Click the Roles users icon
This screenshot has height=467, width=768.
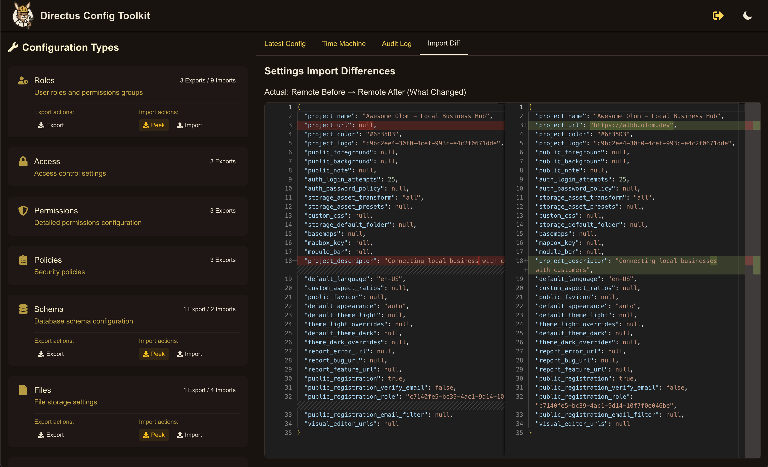(23, 80)
